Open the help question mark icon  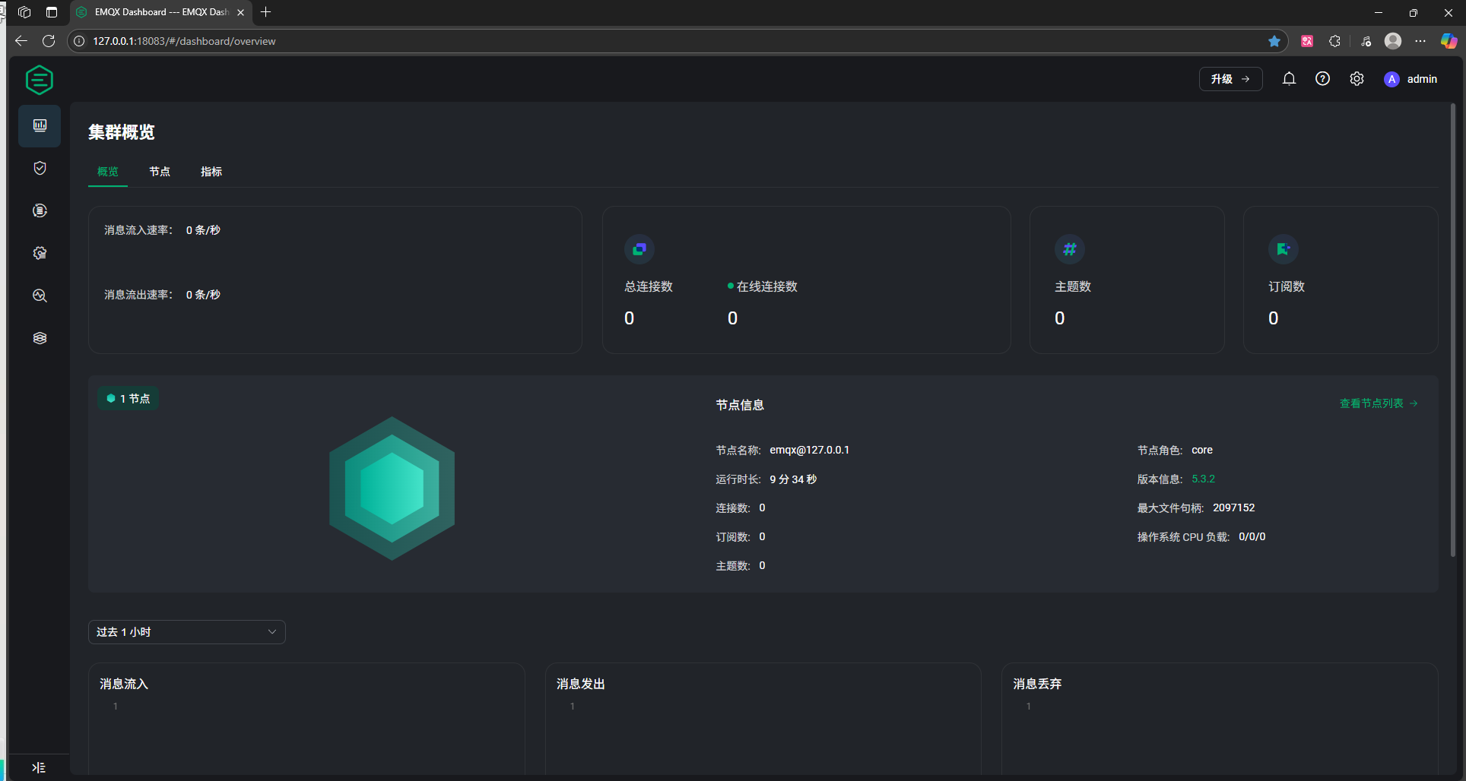[x=1322, y=79]
